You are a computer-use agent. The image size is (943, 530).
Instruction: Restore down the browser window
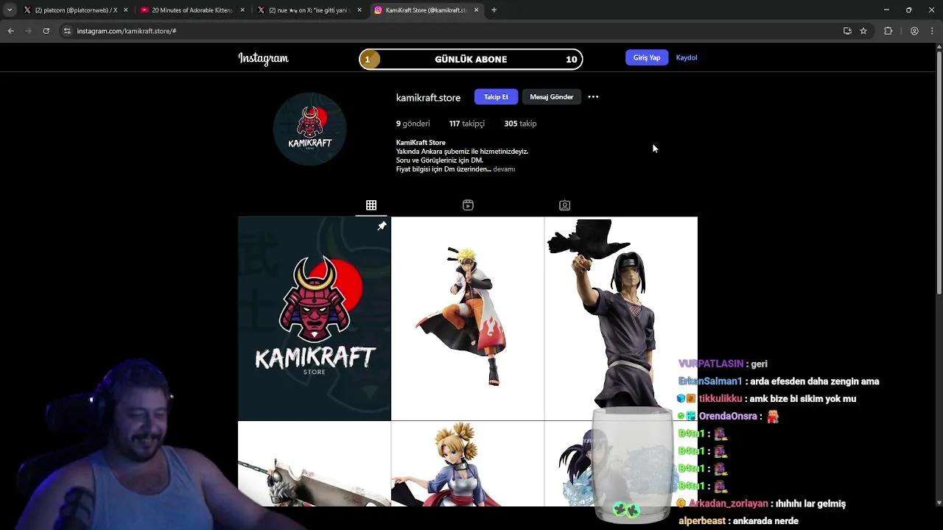pyautogui.click(x=909, y=10)
